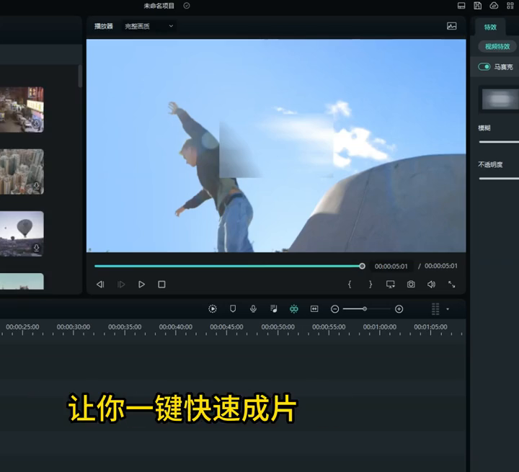Enter fullscreen preview with the expand arrows icon
The image size is (519, 472).
452,285
